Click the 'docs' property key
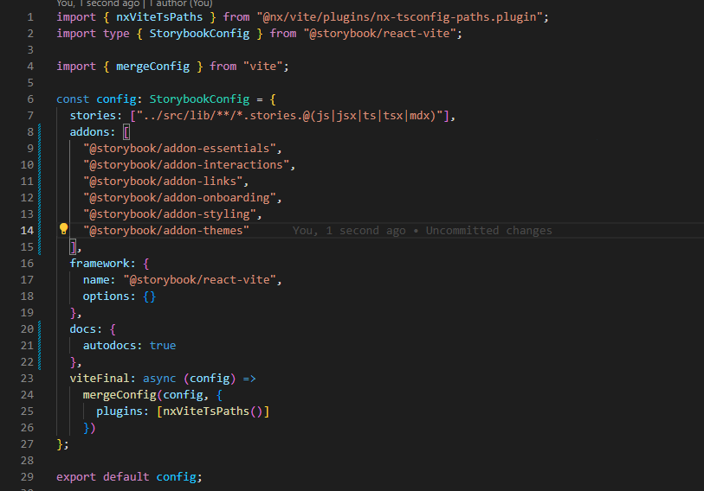The height and width of the screenshot is (491, 704). tap(82, 329)
